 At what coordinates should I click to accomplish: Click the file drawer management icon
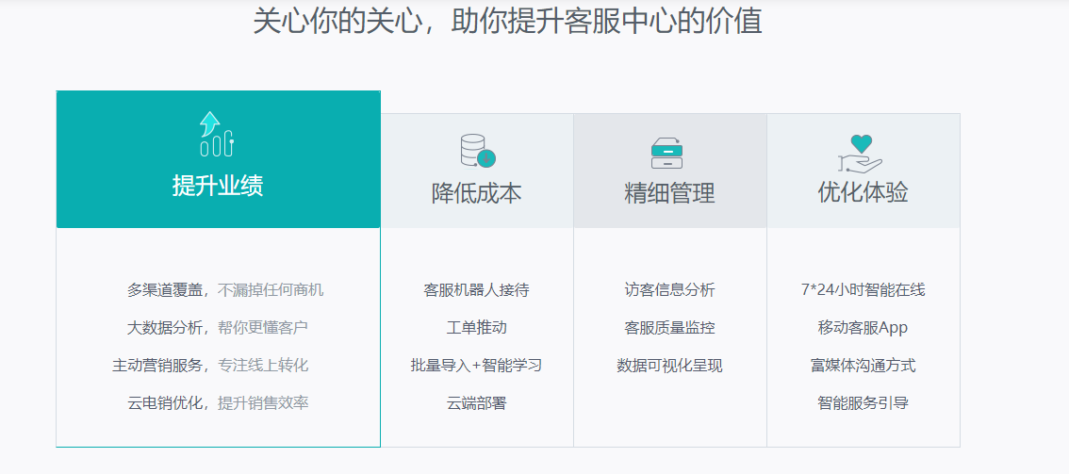[666, 154]
